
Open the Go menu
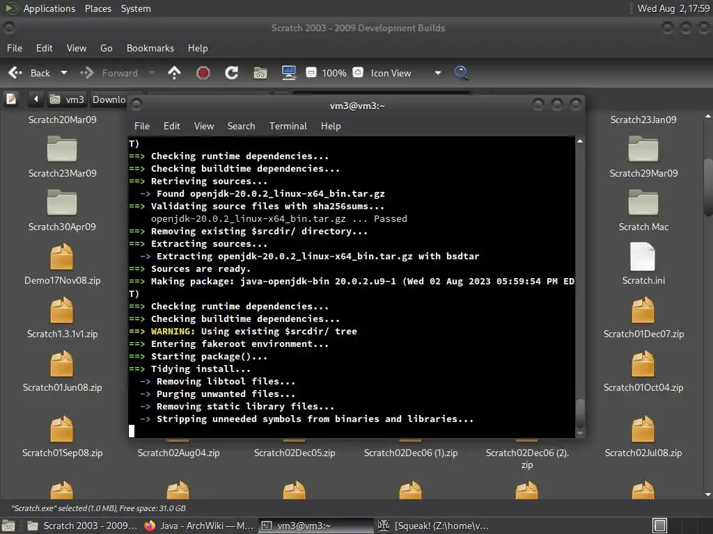point(107,48)
